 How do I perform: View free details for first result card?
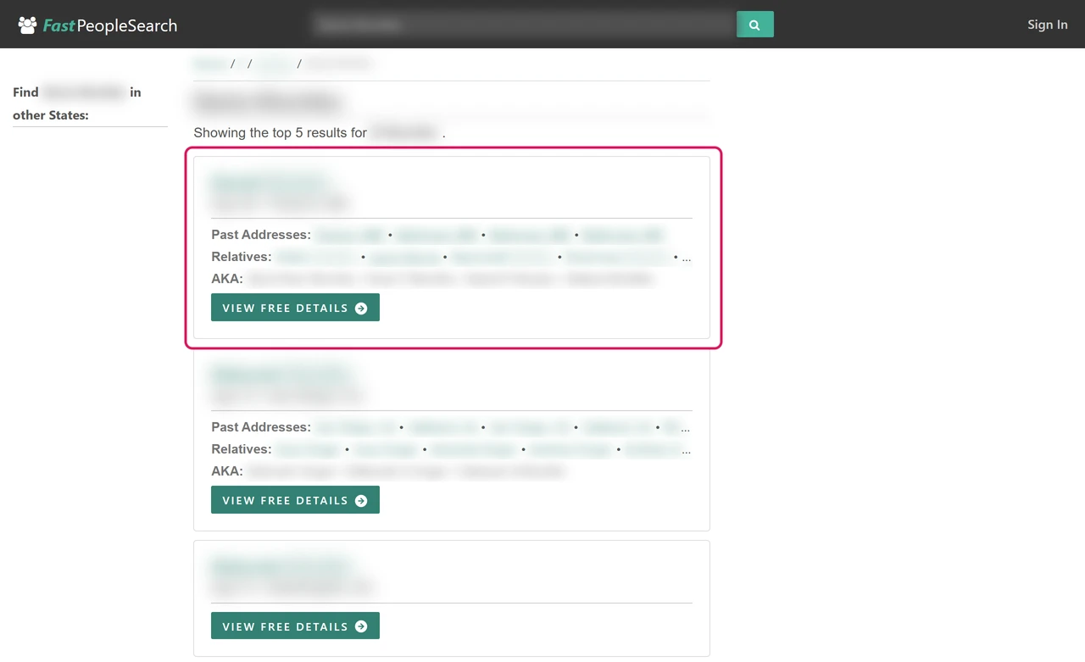tap(295, 308)
